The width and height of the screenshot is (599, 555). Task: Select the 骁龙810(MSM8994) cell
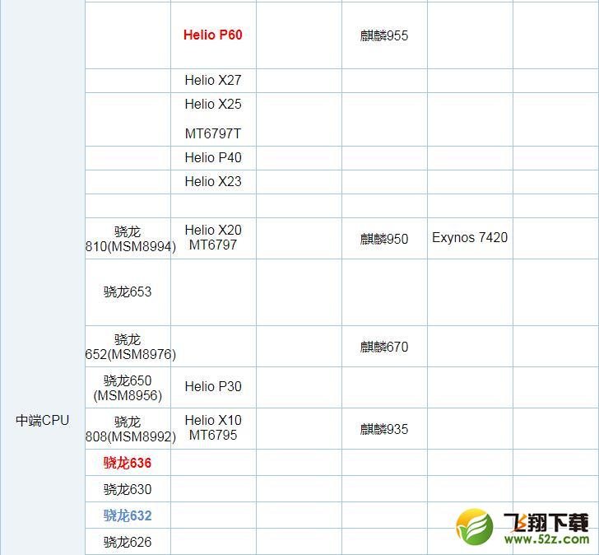point(128,239)
